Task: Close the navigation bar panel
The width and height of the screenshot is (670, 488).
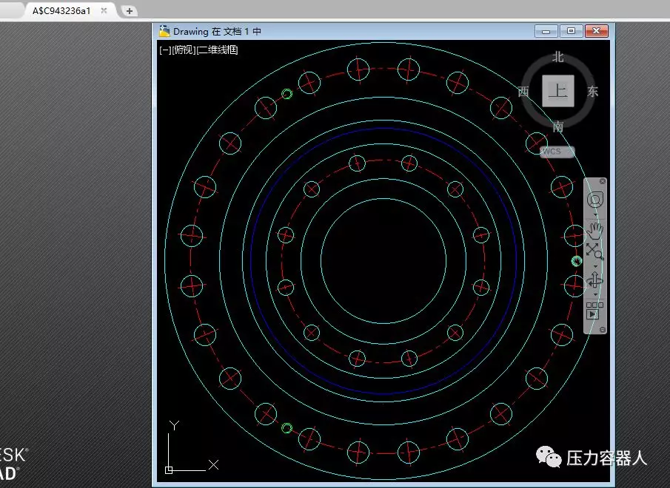Action: (x=602, y=181)
